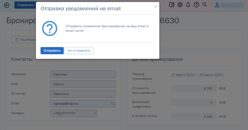Click the Сохранить button

pos(26,5)
